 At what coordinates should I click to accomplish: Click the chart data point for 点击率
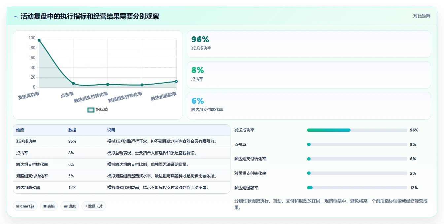pyautogui.click(x=73, y=84)
